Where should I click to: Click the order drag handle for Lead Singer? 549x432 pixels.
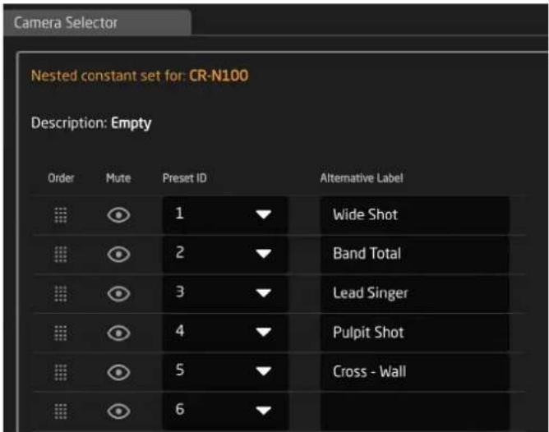[x=61, y=293]
